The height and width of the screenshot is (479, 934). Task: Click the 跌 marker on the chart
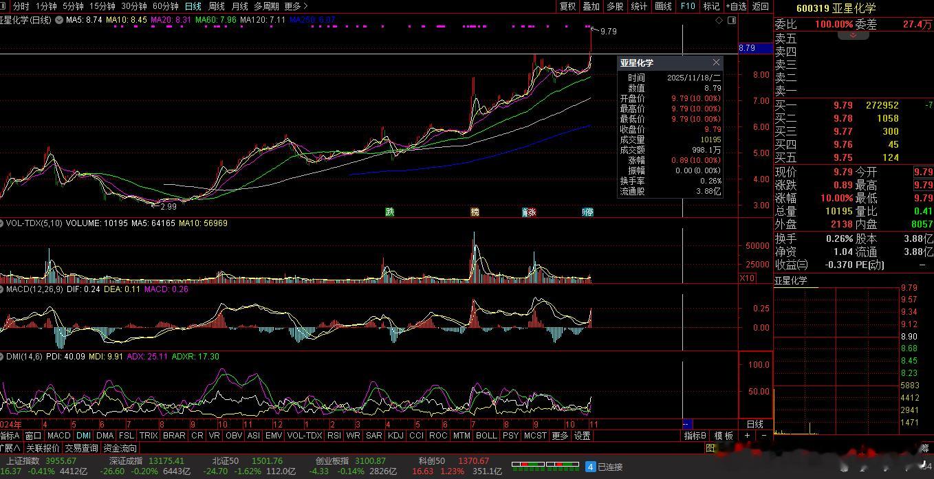pos(390,212)
